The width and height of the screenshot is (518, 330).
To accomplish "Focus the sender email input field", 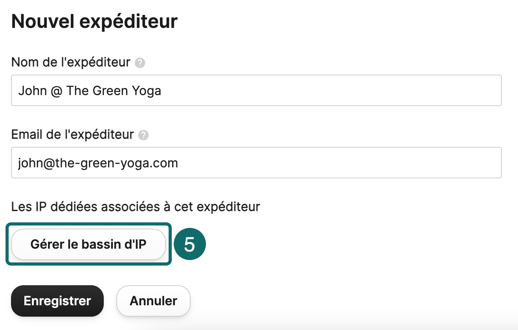I will coord(256,163).
